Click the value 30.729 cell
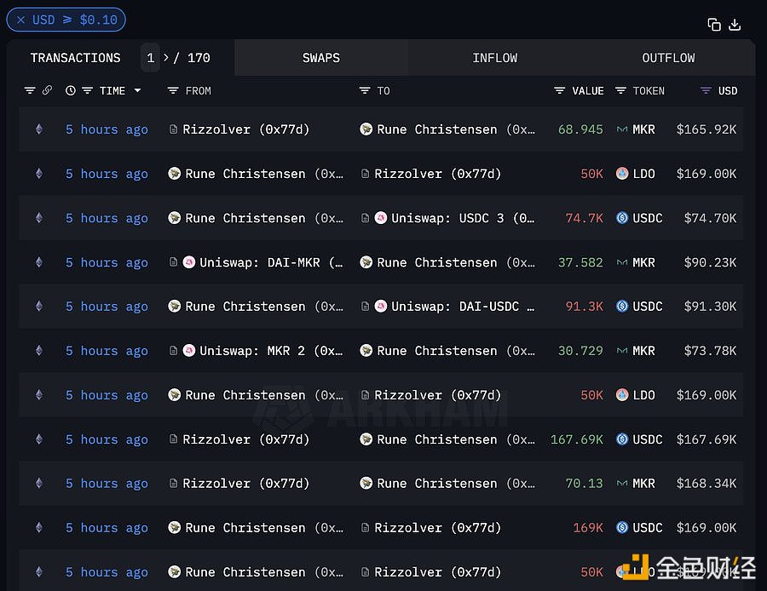Viewport: 767px width, 591px height. pos(580,351)
